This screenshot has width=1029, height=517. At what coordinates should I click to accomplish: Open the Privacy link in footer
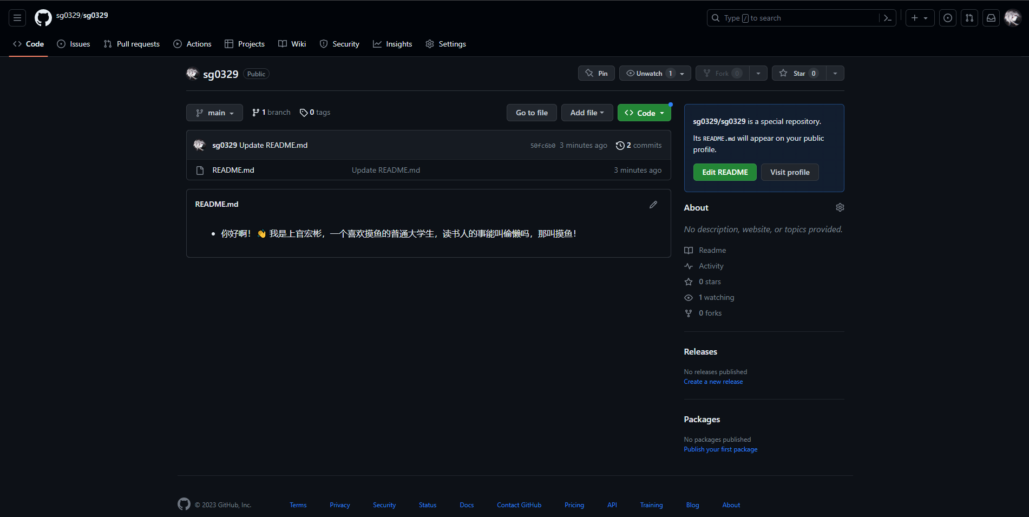click(x=340, y=505)
